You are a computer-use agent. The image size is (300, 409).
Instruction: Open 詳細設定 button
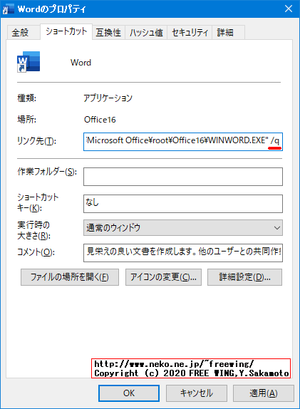point(244,277)
